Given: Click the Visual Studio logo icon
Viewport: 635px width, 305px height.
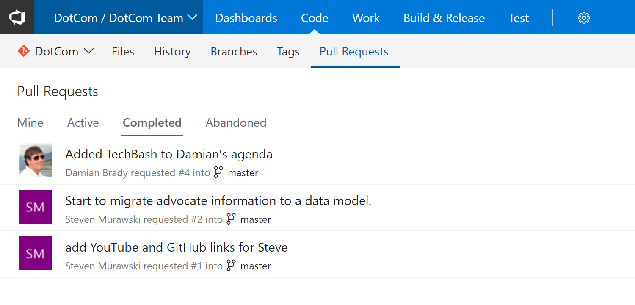Looking at the screenshot, I should click(17, 17).
